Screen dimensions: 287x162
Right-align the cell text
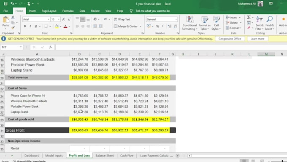click(88, 26)
